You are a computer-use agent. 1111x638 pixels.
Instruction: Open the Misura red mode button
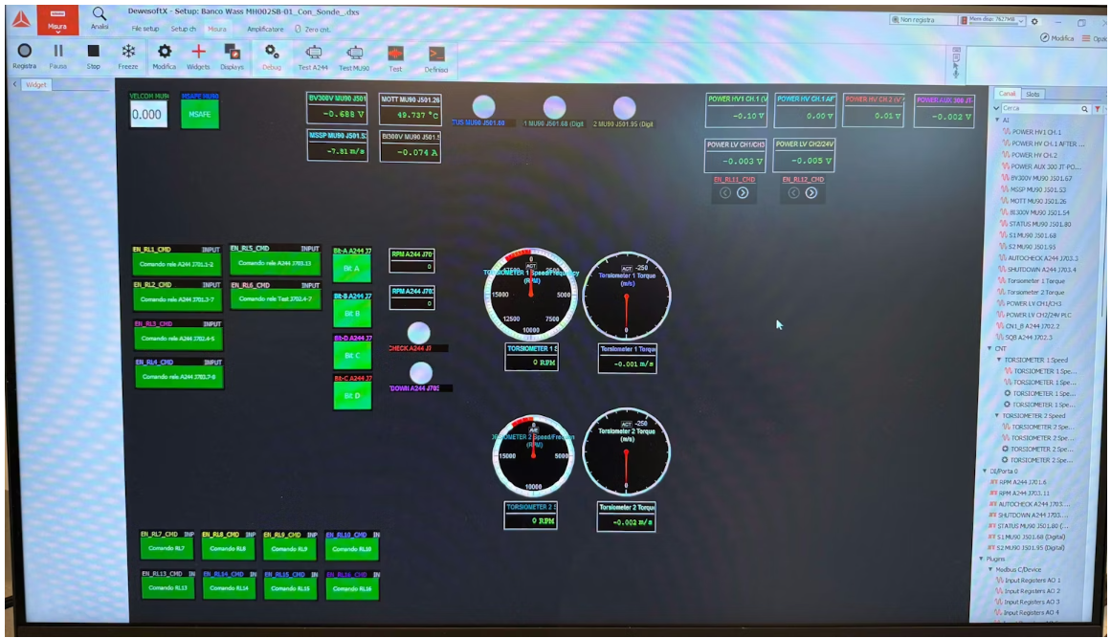(57, 20)
